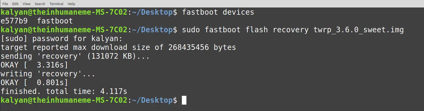Screen dimensions: 424x111
Task: Click the twrp_3.6.0_sweet.img filename
Action: [x=358, y=30]
